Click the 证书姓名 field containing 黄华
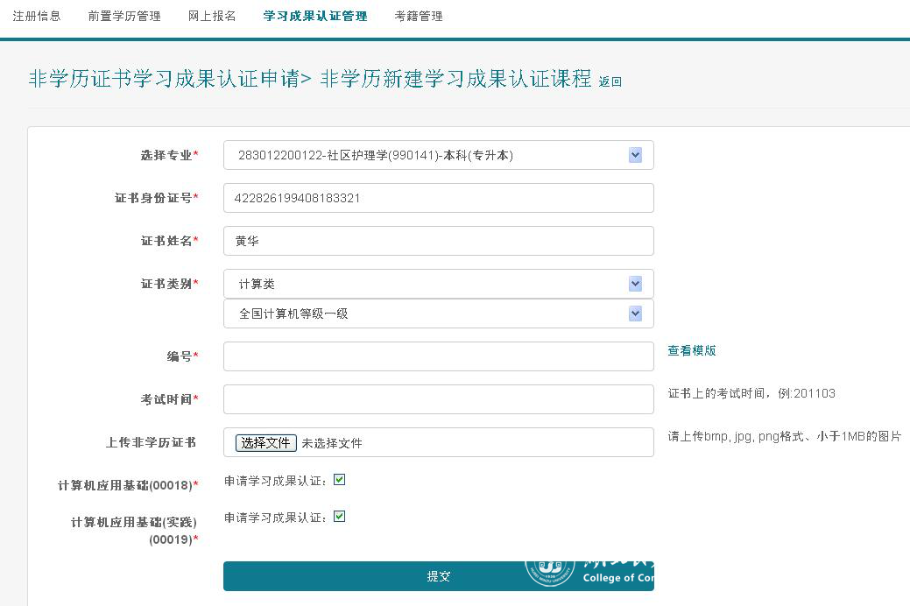This screenshot has width=910, height=606. coord(438,241)
